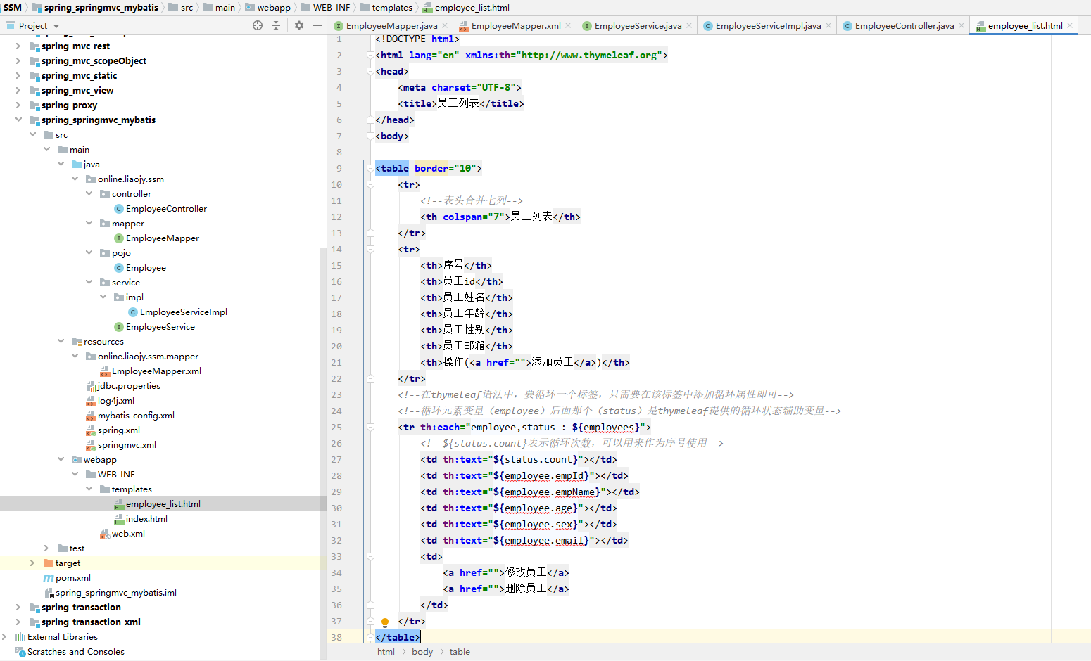The width and height of the screenshot is (1091, 661).
Task: Click templates in navigation breadcrumb
Action: pyautogui.click(x=386, y=7)
